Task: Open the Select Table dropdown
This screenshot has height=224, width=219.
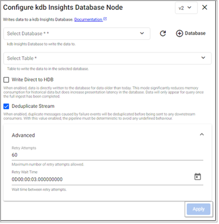Action: point(108,58)
